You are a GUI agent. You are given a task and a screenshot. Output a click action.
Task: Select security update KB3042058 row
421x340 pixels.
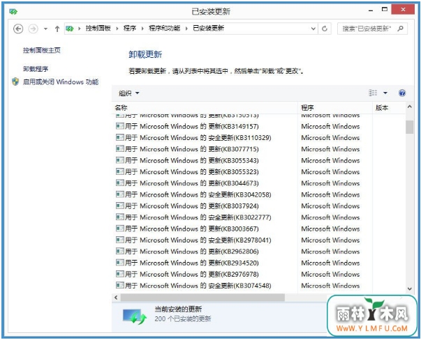click(258, 194)
